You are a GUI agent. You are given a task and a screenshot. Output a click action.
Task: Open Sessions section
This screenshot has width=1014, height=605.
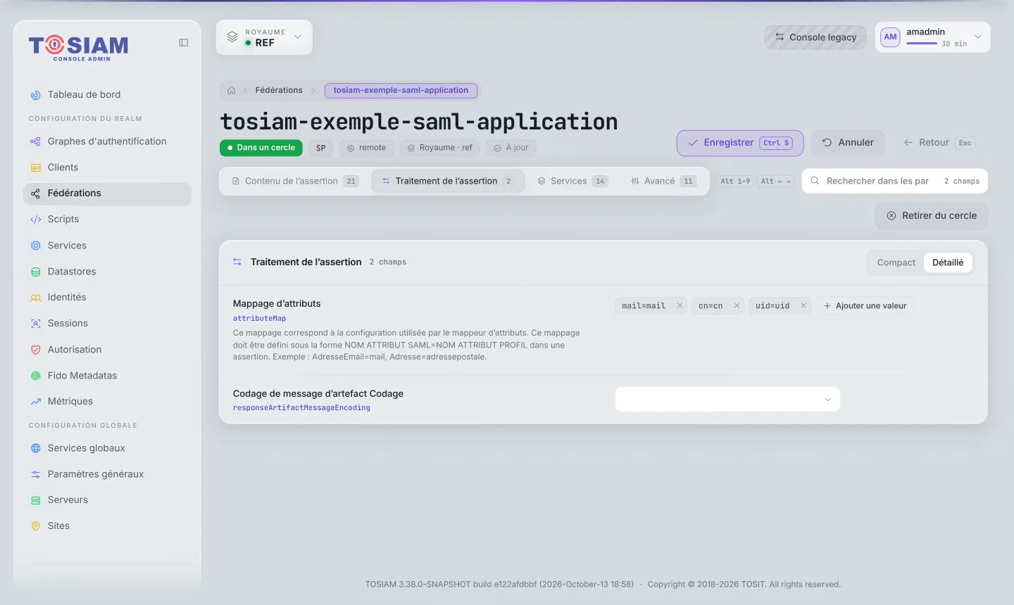pyautogui.click(x=107, y=324)
